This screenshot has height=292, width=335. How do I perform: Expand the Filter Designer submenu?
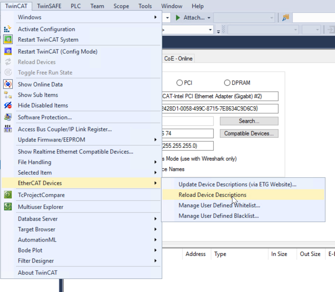pyautogui.click(x=156, y=261)
